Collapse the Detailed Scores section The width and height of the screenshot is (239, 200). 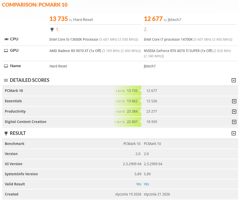coord(234,80)
